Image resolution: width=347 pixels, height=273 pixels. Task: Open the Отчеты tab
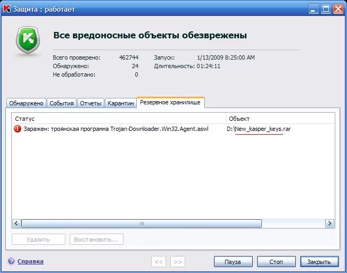[90, 103]
